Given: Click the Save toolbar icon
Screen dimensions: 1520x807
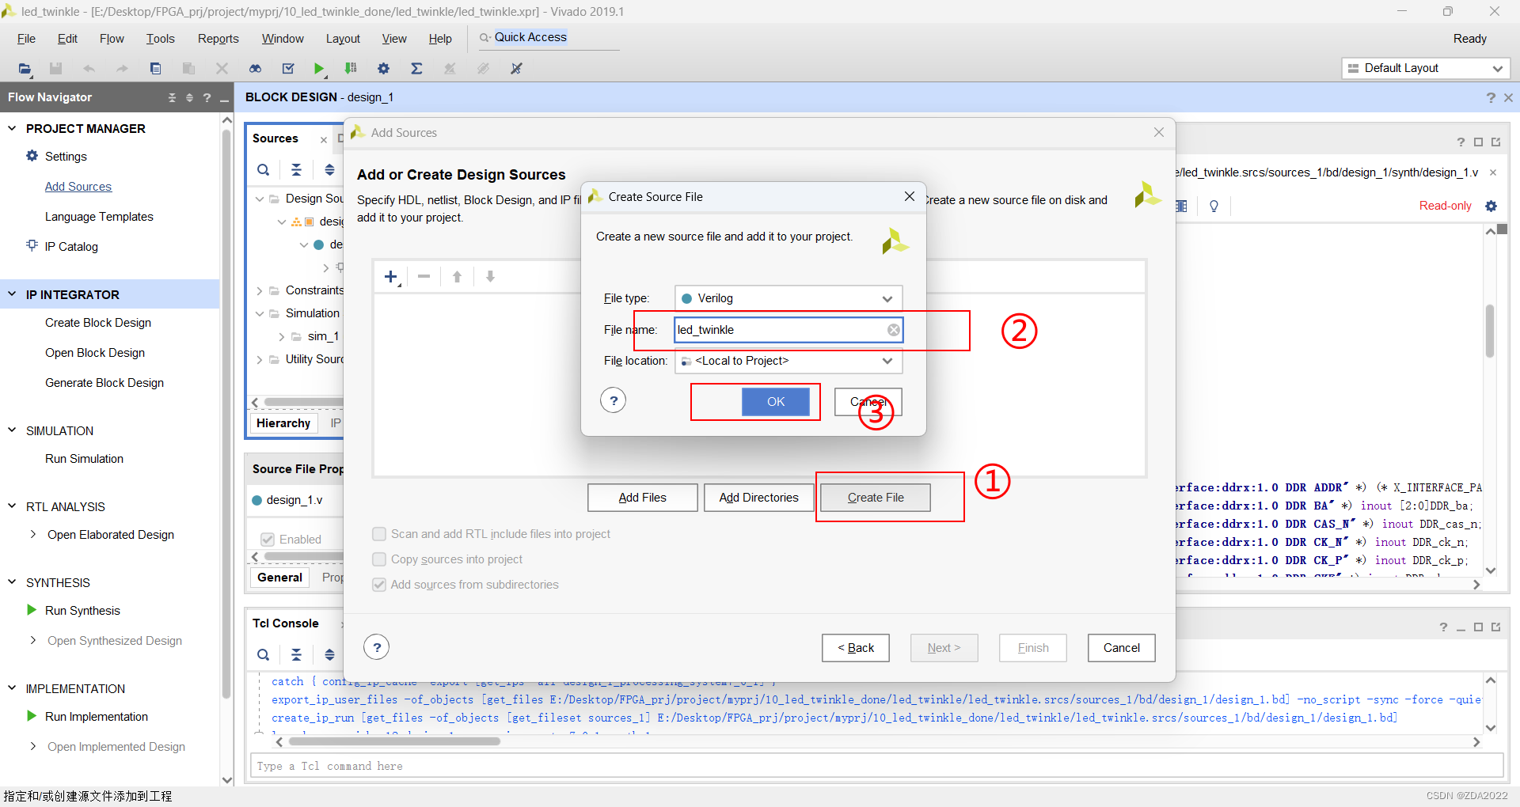Looking at the screenshot, I should pyautogui.click(x=55, y=69).
